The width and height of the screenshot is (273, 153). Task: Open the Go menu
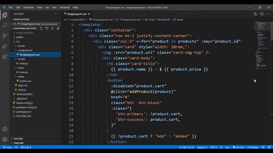tap(47, 8)
